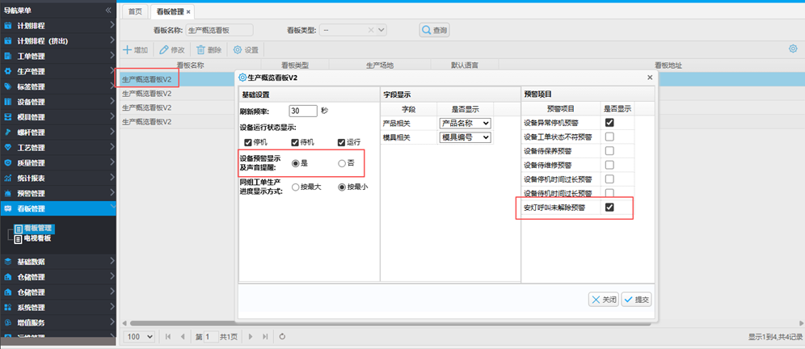This screenshot has height=349, width=805.
Task: Uncheck the 安灯呼叫未解除预警 checkbox
Action: pyautogui.click(x=609, y=208)
